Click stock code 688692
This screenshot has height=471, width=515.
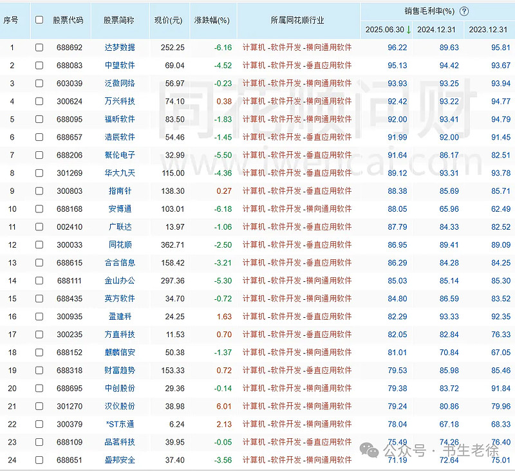pyautogui.click(x=70, y=48)
